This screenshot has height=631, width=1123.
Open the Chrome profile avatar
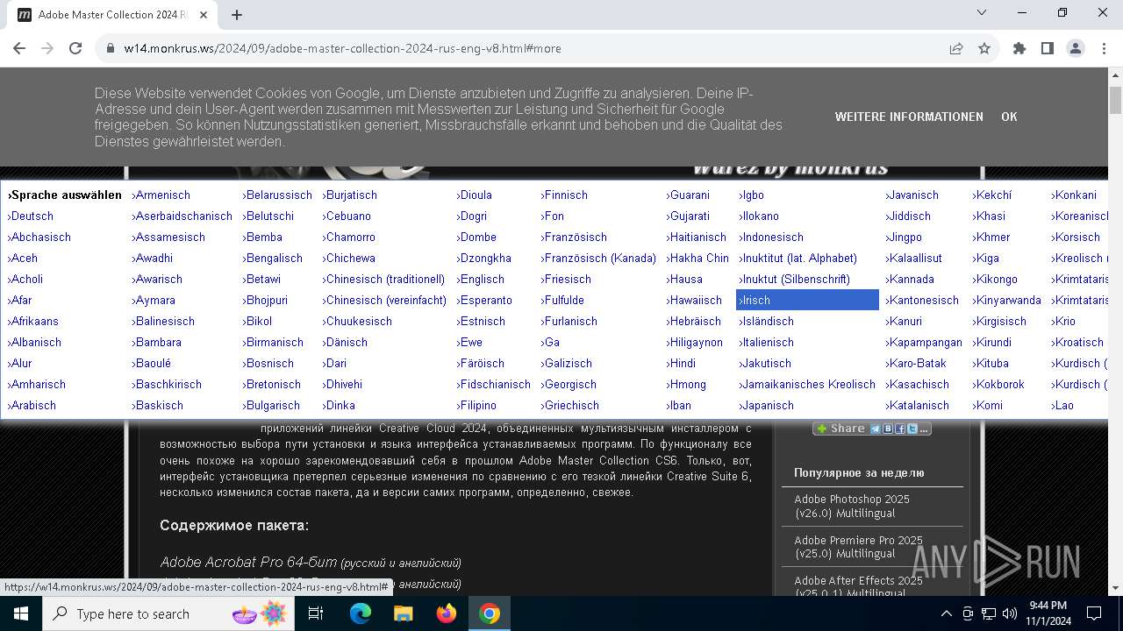(1076, 48)
